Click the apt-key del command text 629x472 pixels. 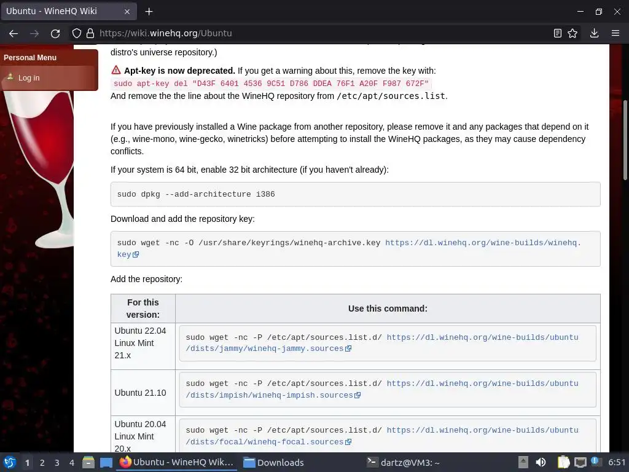point(271,84)
